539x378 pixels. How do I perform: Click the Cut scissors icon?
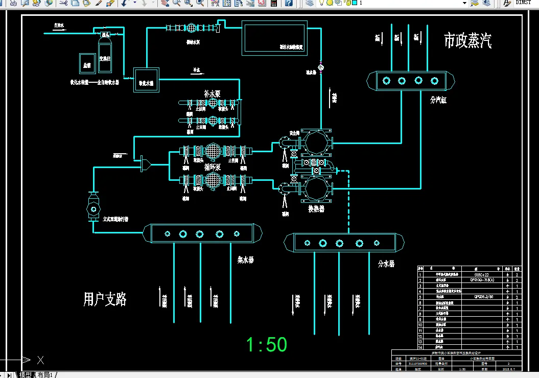pos(63,3)
